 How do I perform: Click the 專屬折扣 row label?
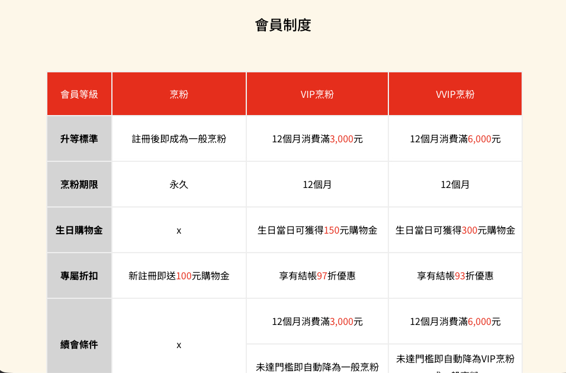79,276
